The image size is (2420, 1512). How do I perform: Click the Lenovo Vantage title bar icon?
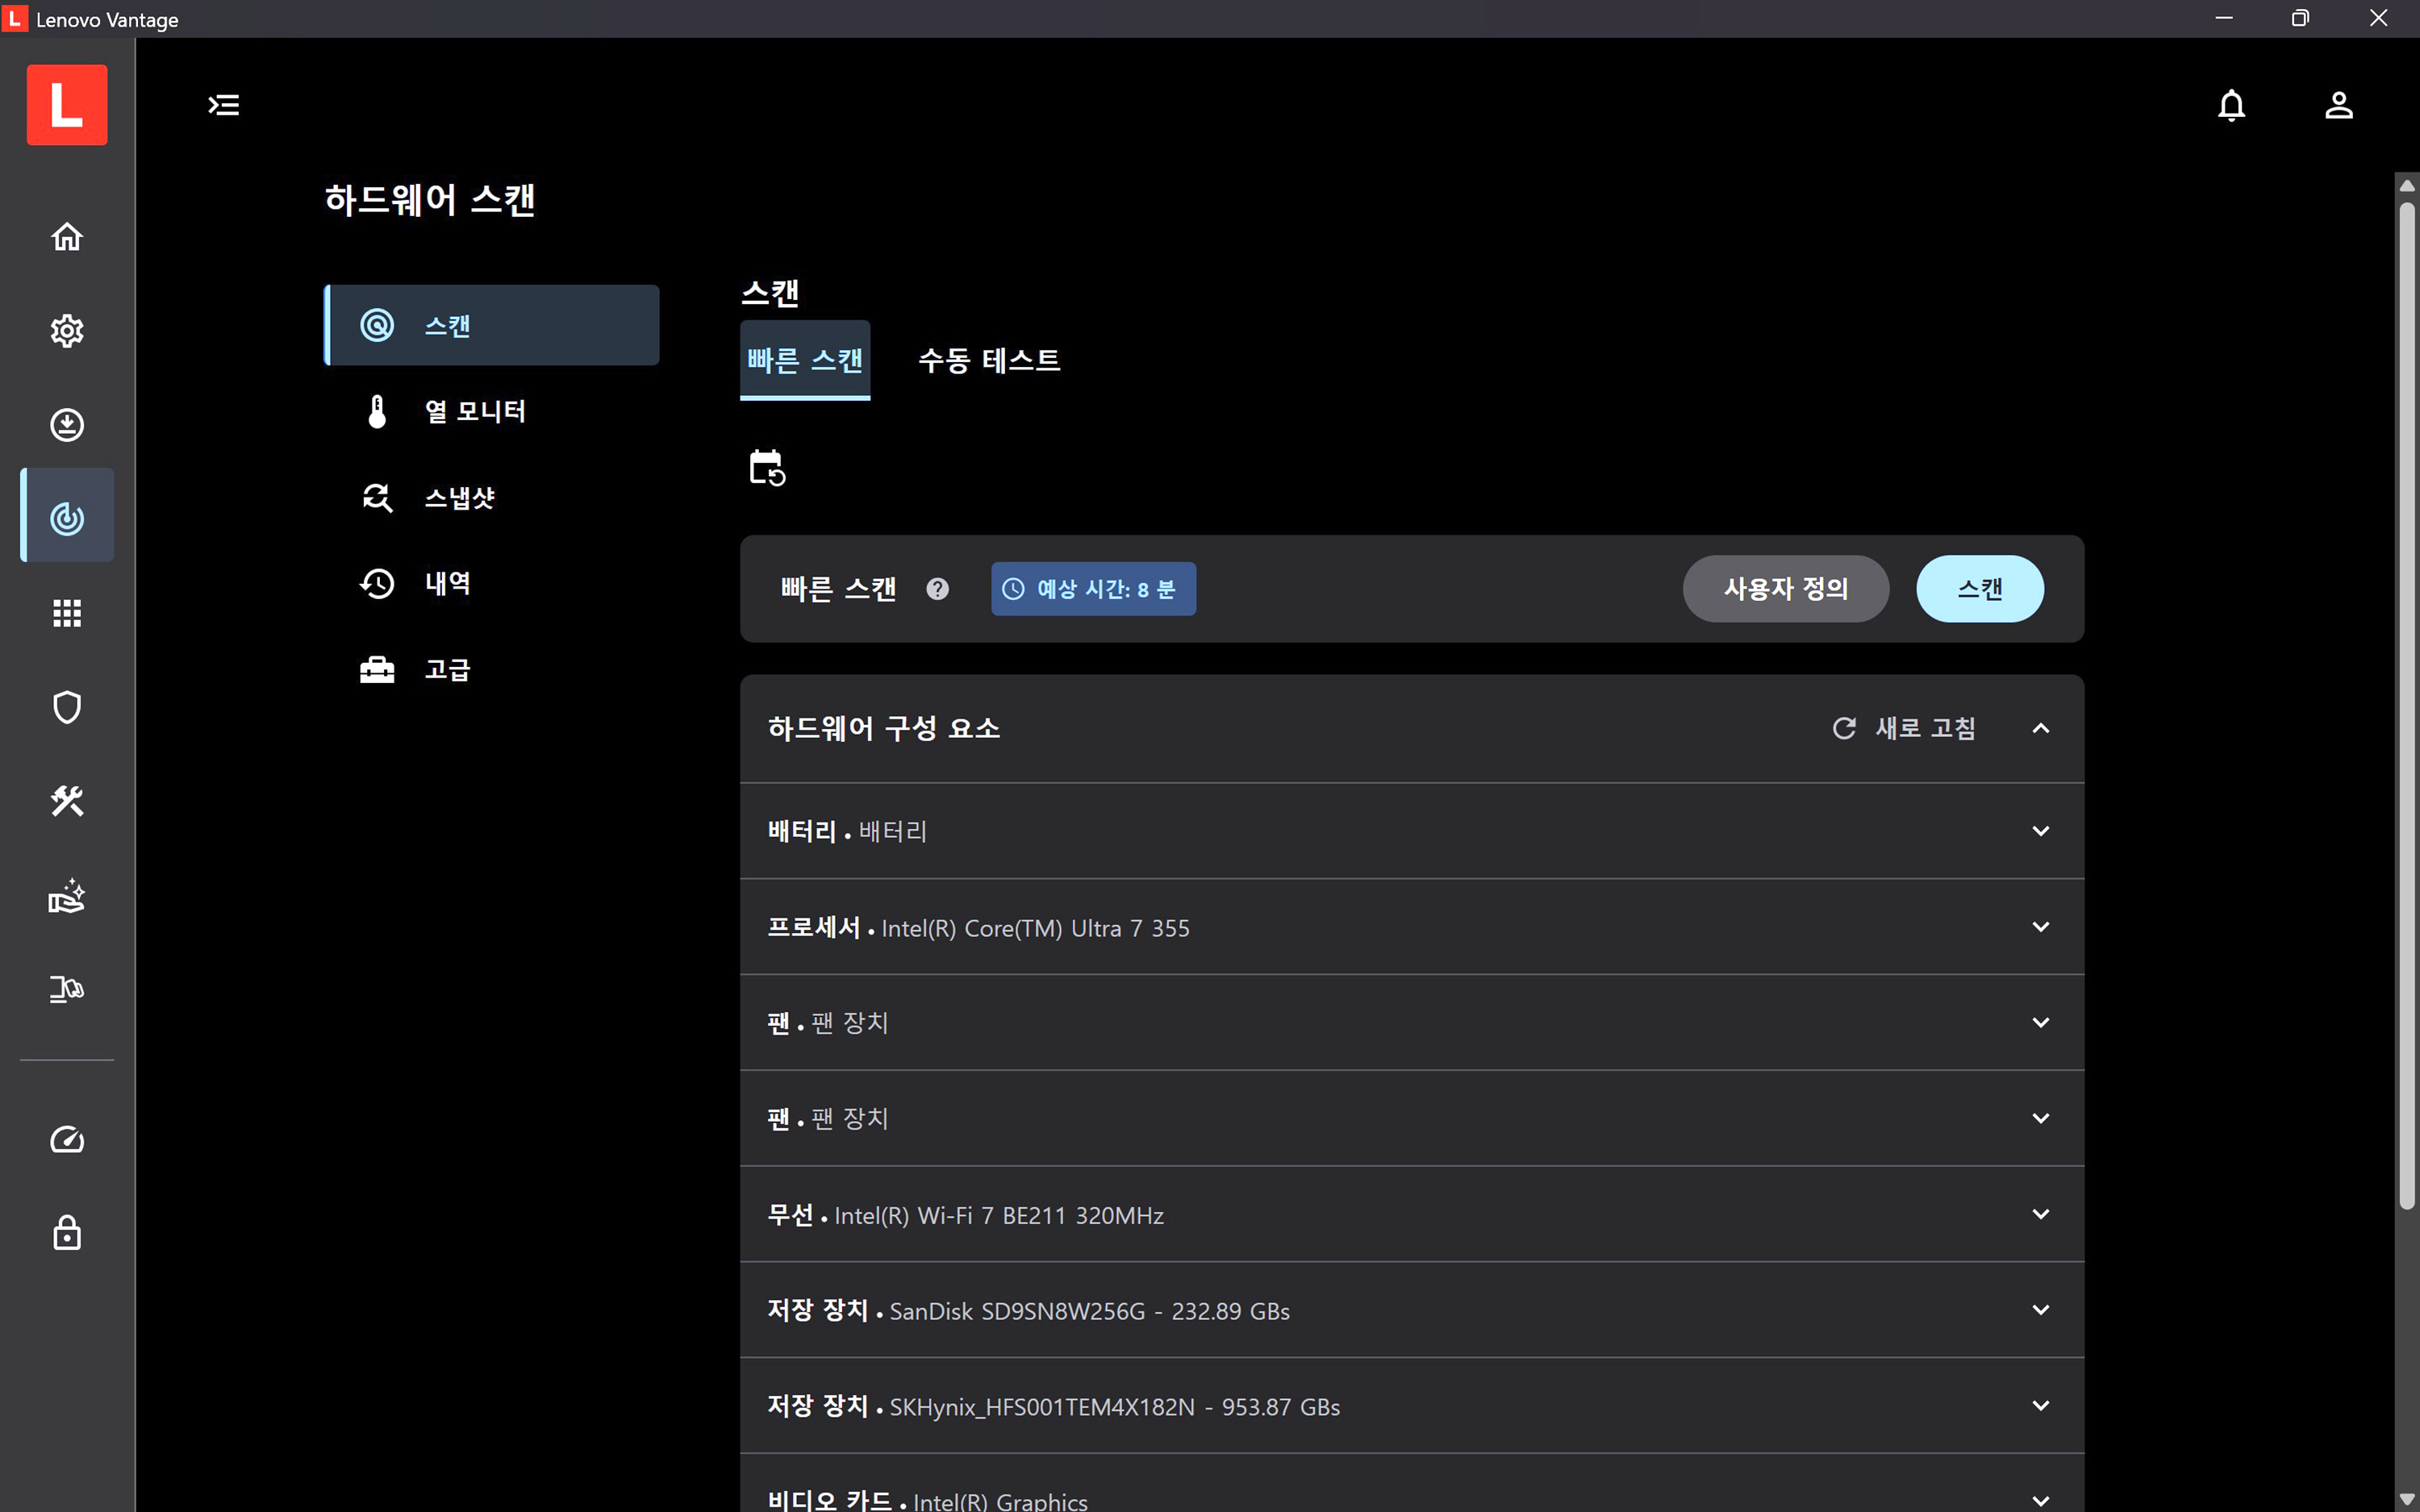14,19
